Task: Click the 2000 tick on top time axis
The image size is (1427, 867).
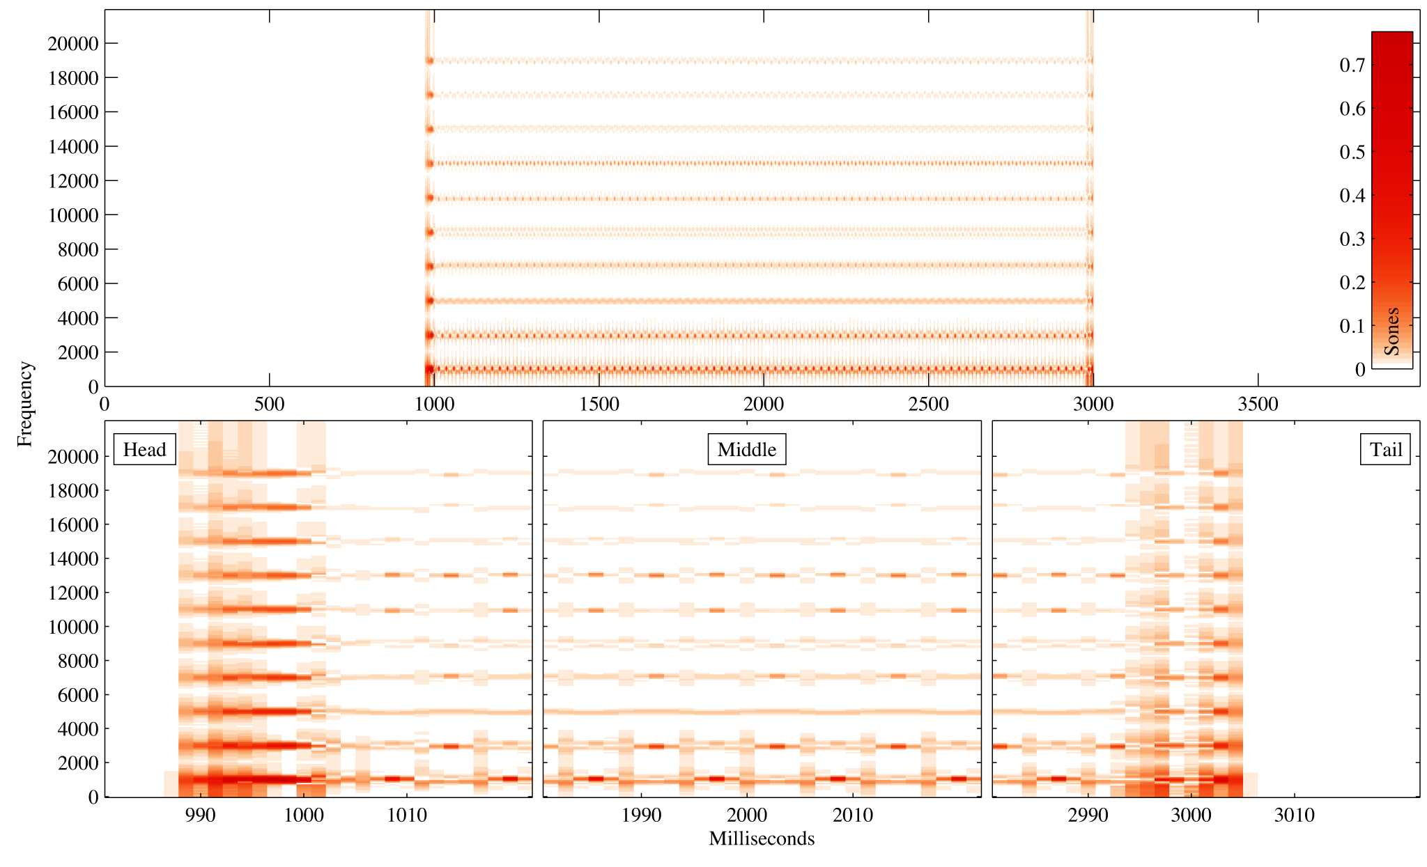Action: pos(764,404)
